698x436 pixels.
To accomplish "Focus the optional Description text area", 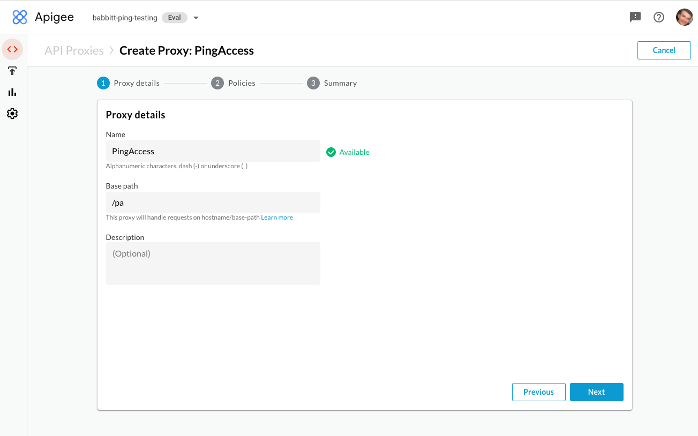I will tap(213, 262).
